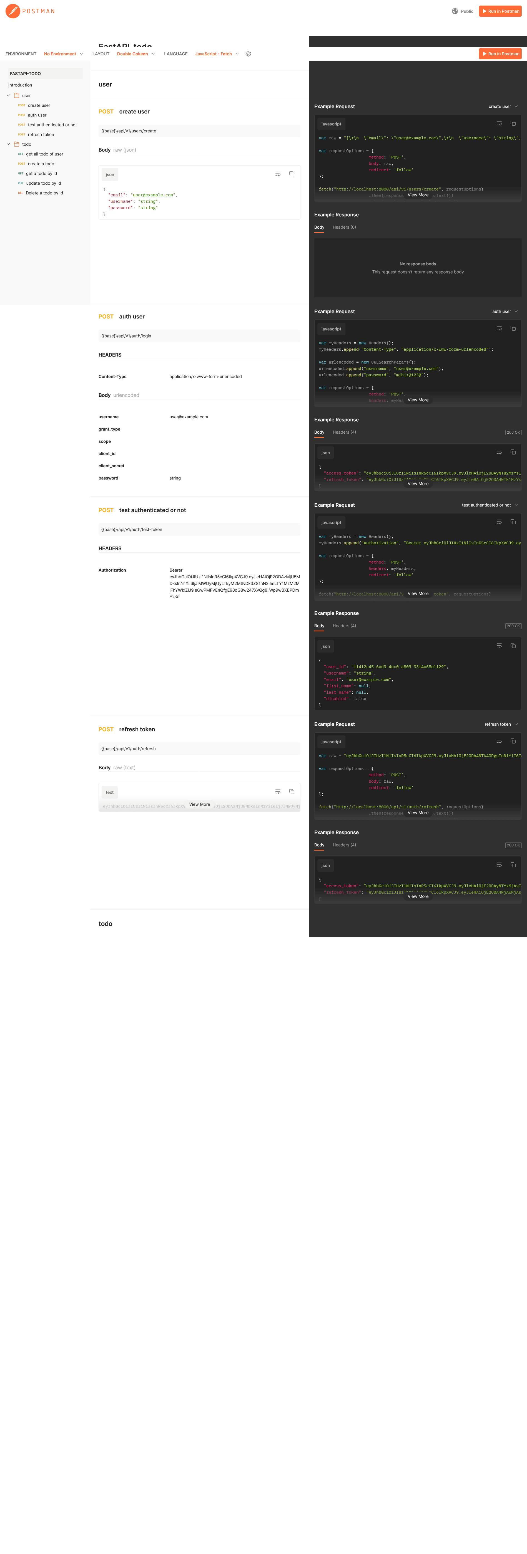Select 'auth user' in the sidebar
Screen dimensions: 527x1554
[37, 115]
